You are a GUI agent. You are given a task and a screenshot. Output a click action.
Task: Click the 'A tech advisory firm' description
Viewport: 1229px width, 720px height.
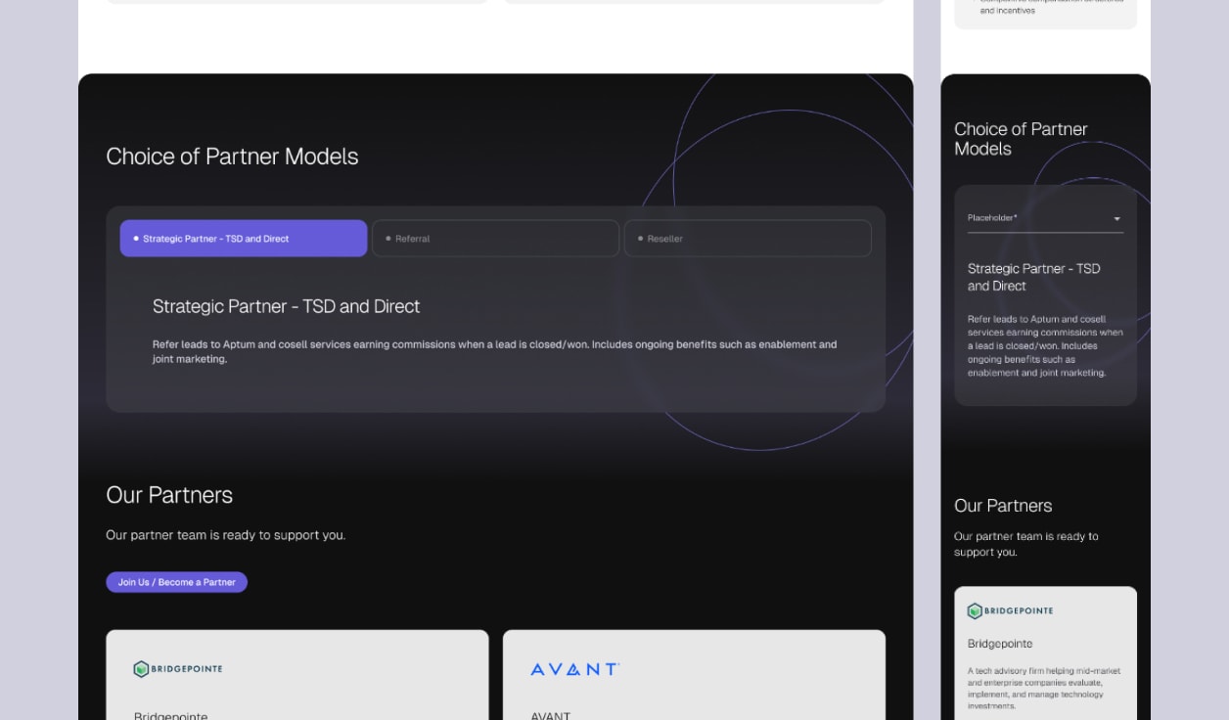(x=1044, y=688)
